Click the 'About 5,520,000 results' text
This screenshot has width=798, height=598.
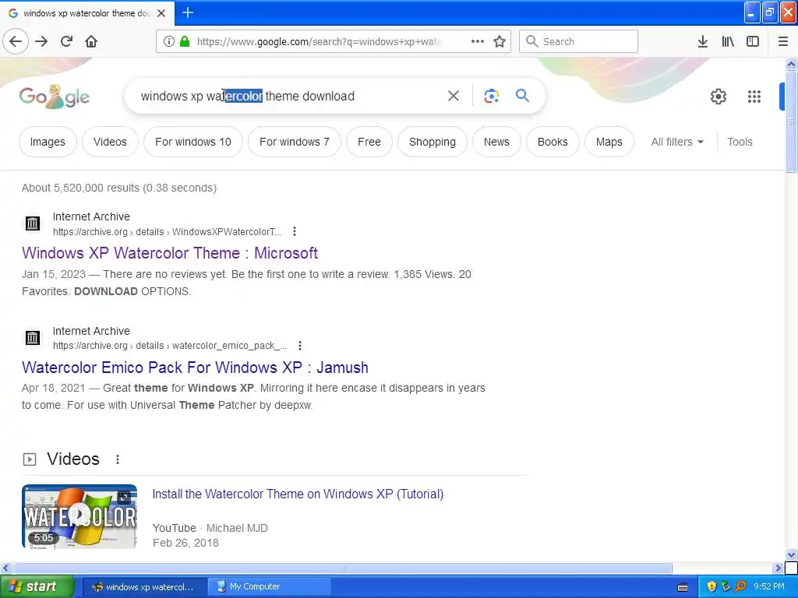pos(119,188)
